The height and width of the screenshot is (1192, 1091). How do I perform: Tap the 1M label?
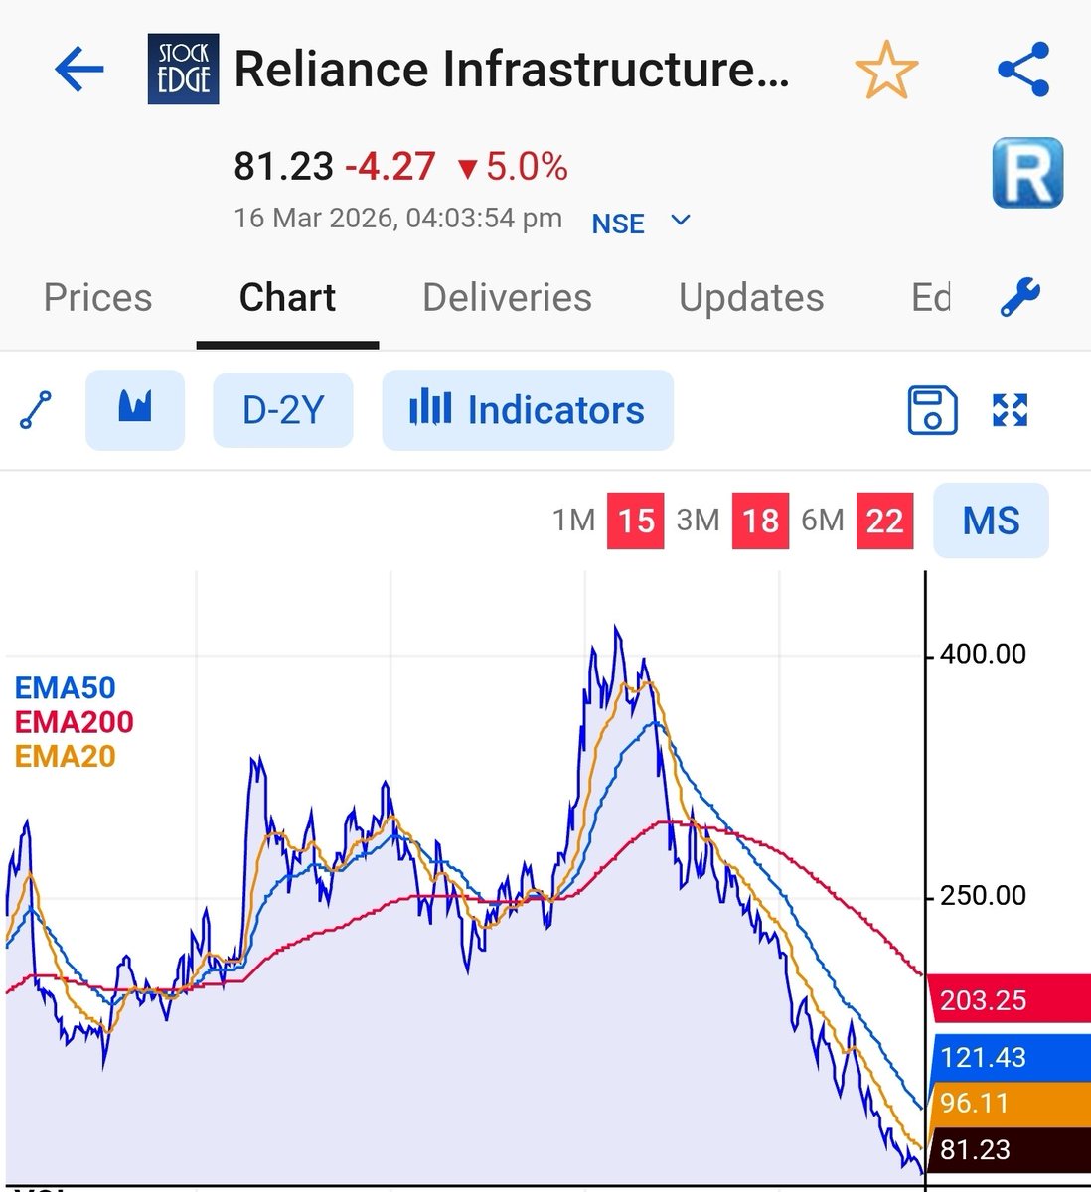573,521
